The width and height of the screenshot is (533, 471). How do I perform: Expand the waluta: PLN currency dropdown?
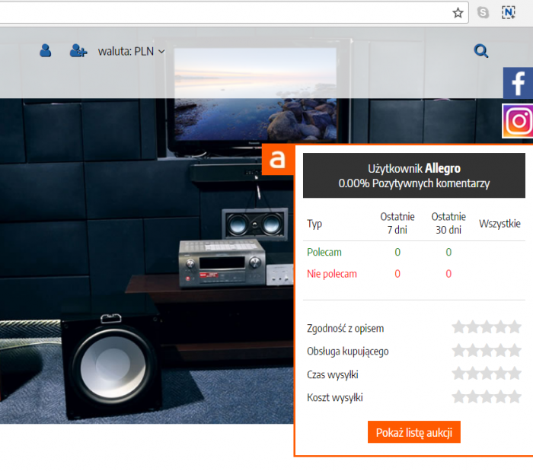pyautogui.click(x=131, y=51)
